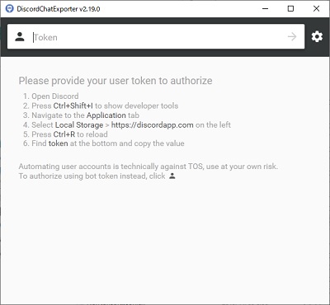
Task: Submit token with the arrow button
Action: (x=292, y=36)
